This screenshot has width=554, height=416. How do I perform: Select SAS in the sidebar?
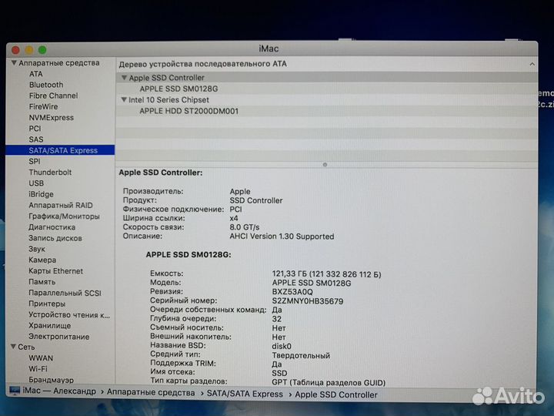(x=36, y=139)
